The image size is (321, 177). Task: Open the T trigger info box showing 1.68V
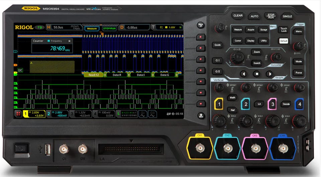pyautogui.click(x=167, y=27)
